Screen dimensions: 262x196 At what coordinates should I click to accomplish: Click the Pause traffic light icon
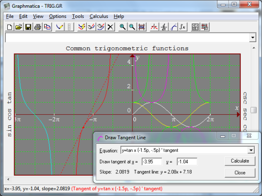click(69, 27)
